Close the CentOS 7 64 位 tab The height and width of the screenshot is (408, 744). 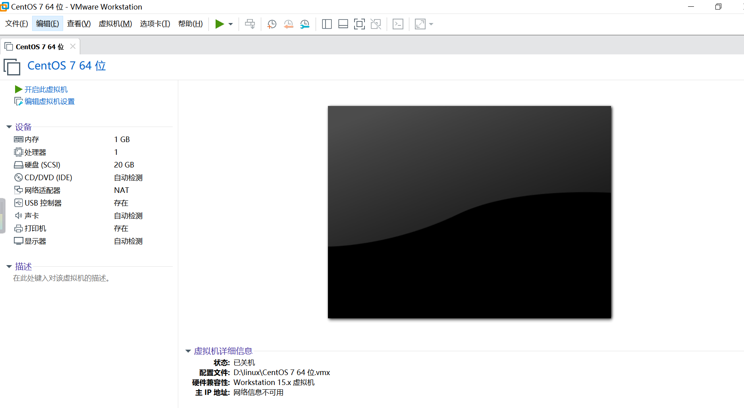(73, 46)
